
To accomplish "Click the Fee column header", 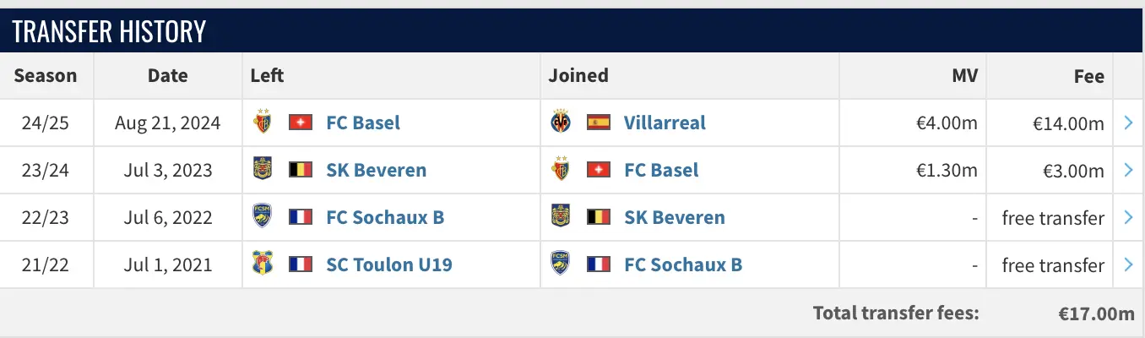I will [1089, 76].
